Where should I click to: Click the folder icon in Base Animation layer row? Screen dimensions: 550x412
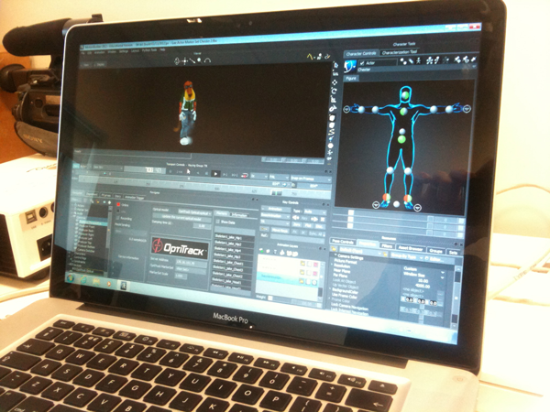tap(301, 281)
